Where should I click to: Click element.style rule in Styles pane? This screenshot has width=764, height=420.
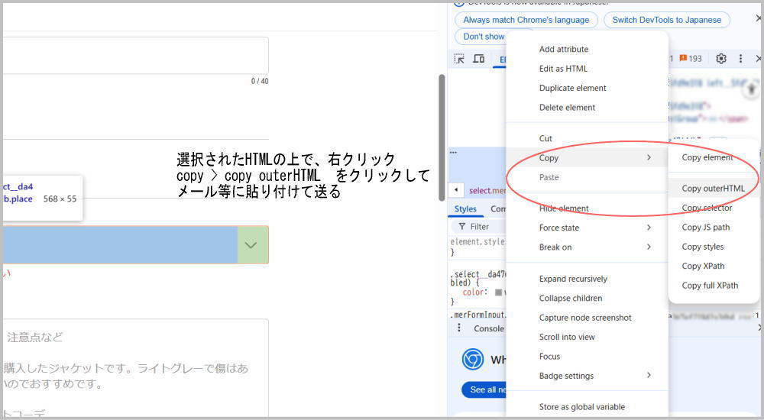click(477, 241)
